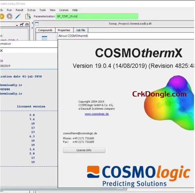195x193 pixels.
Task: Open the www.cosmologic.de link
Action: 97,114
